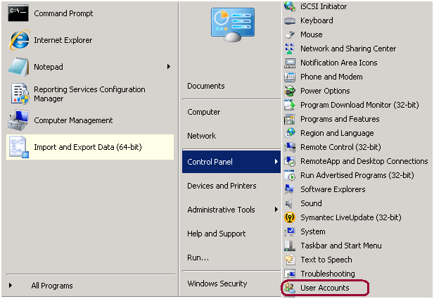Image resolution: width=434 pixels, height=299 pixels.
Task: Launch the Run... dialog
Action: coord(198,257)
